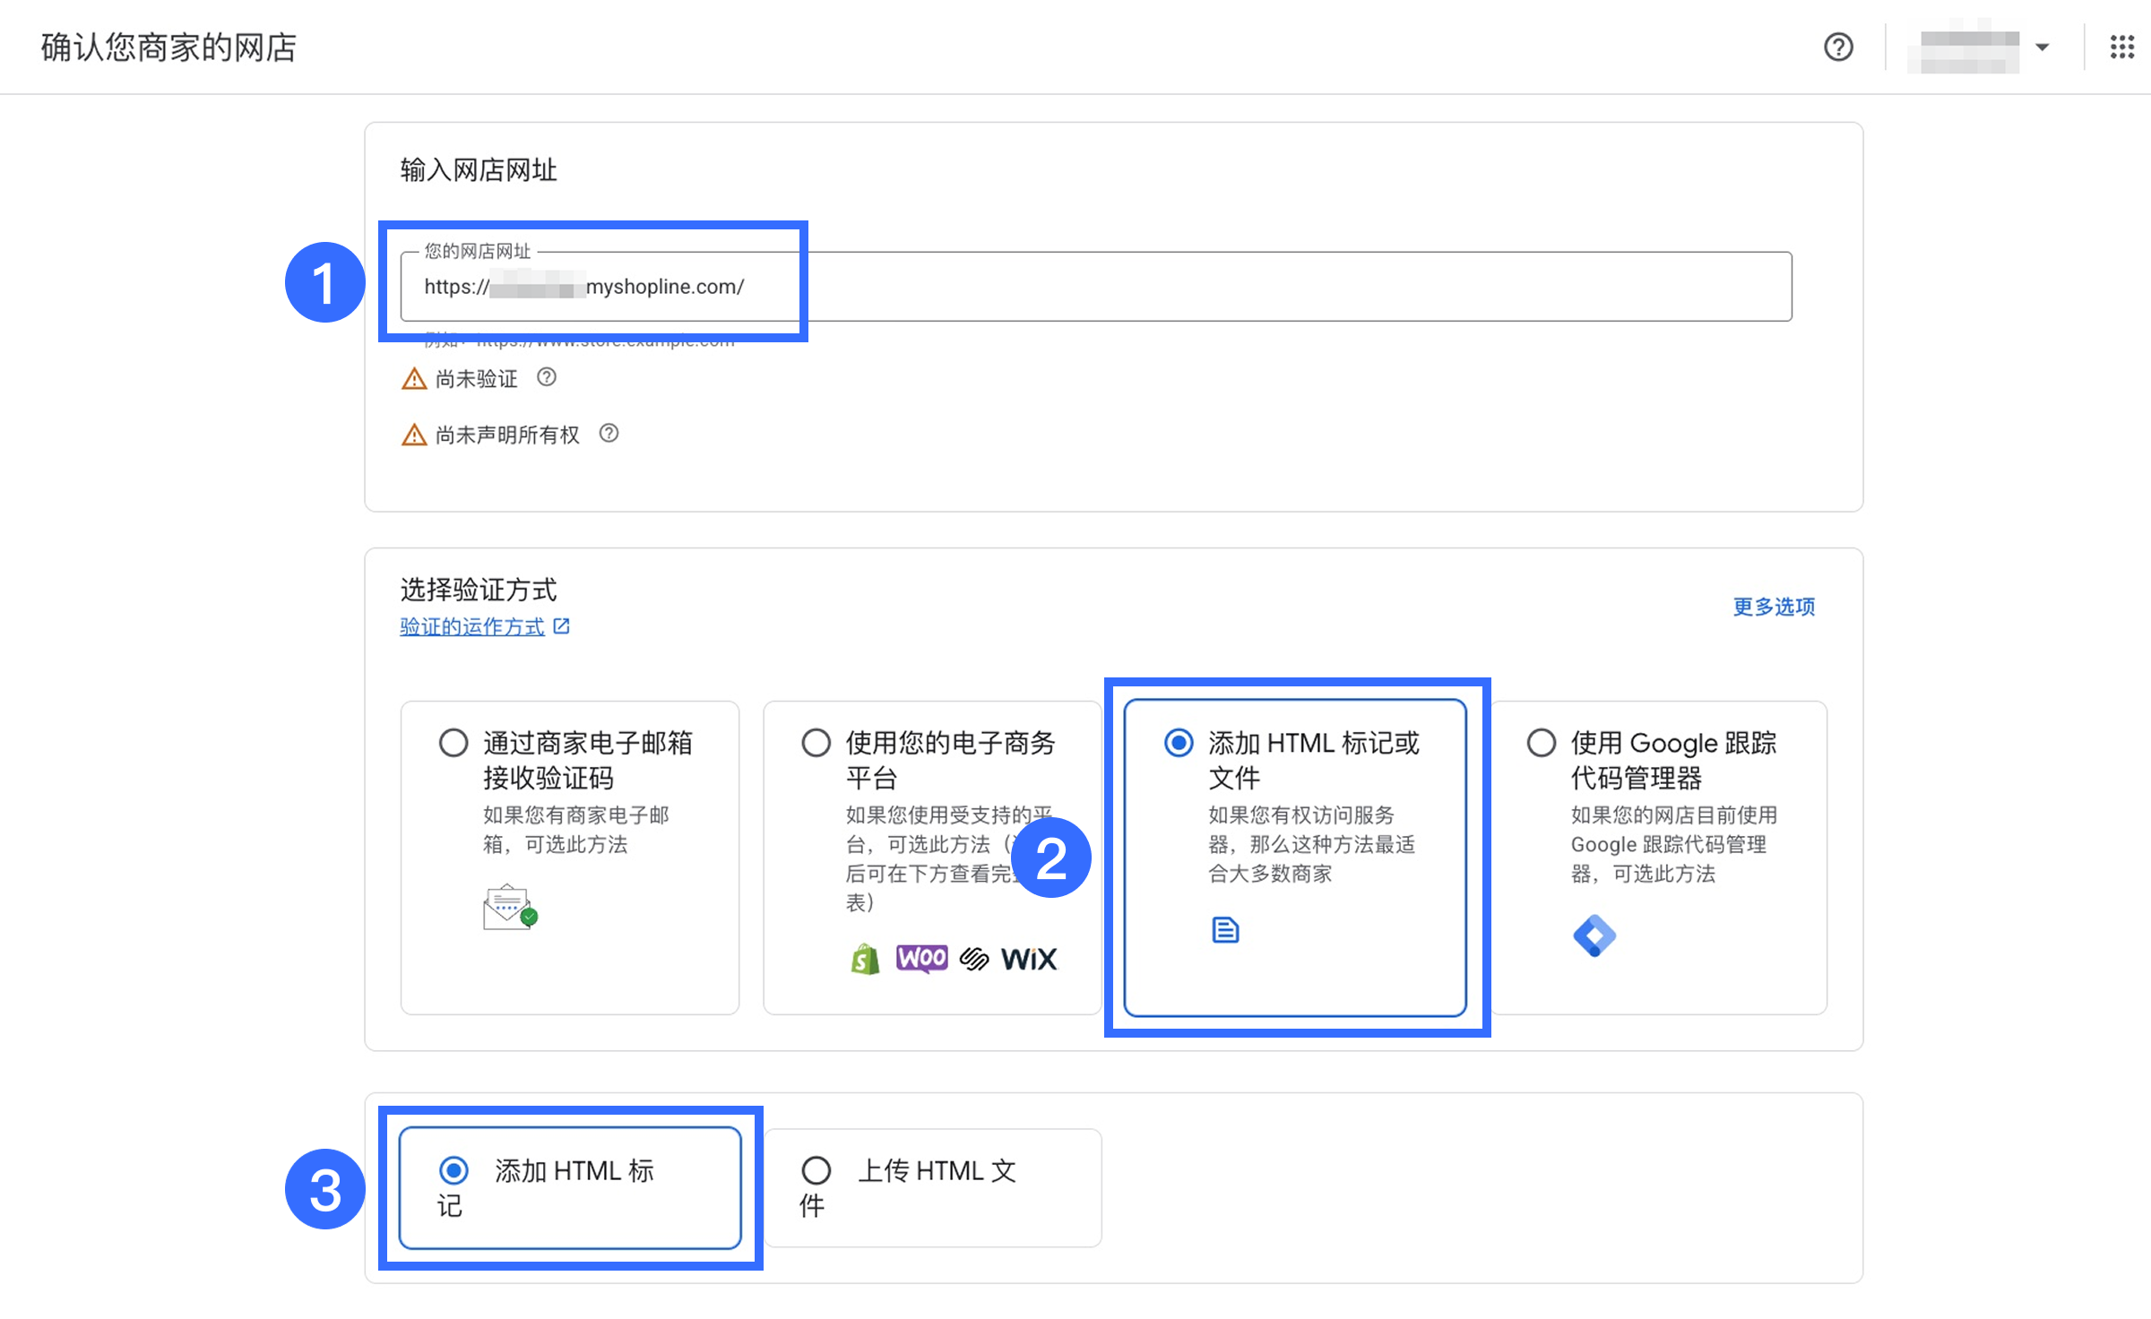Click the email envelope verification icon
The image size is (2151, 1319).
click(509, 907)
